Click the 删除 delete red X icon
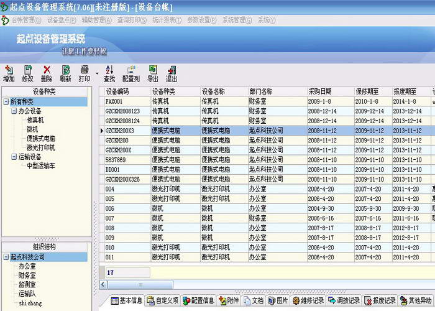The width and height of the screenshot is (435, 311). click(x=47, y=70)
